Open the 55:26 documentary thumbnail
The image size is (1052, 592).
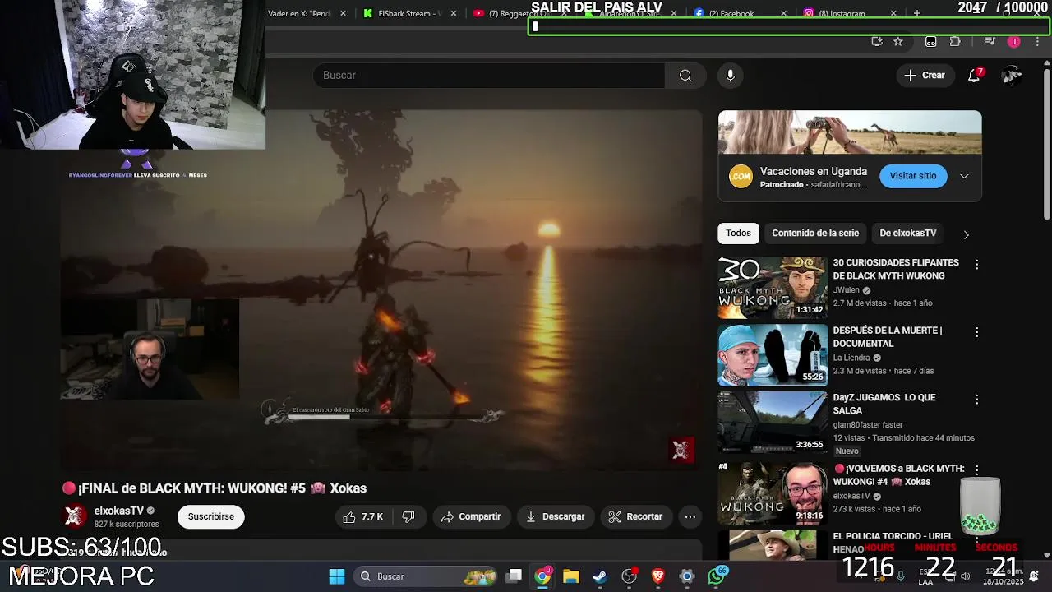click(x=773, y=355)
